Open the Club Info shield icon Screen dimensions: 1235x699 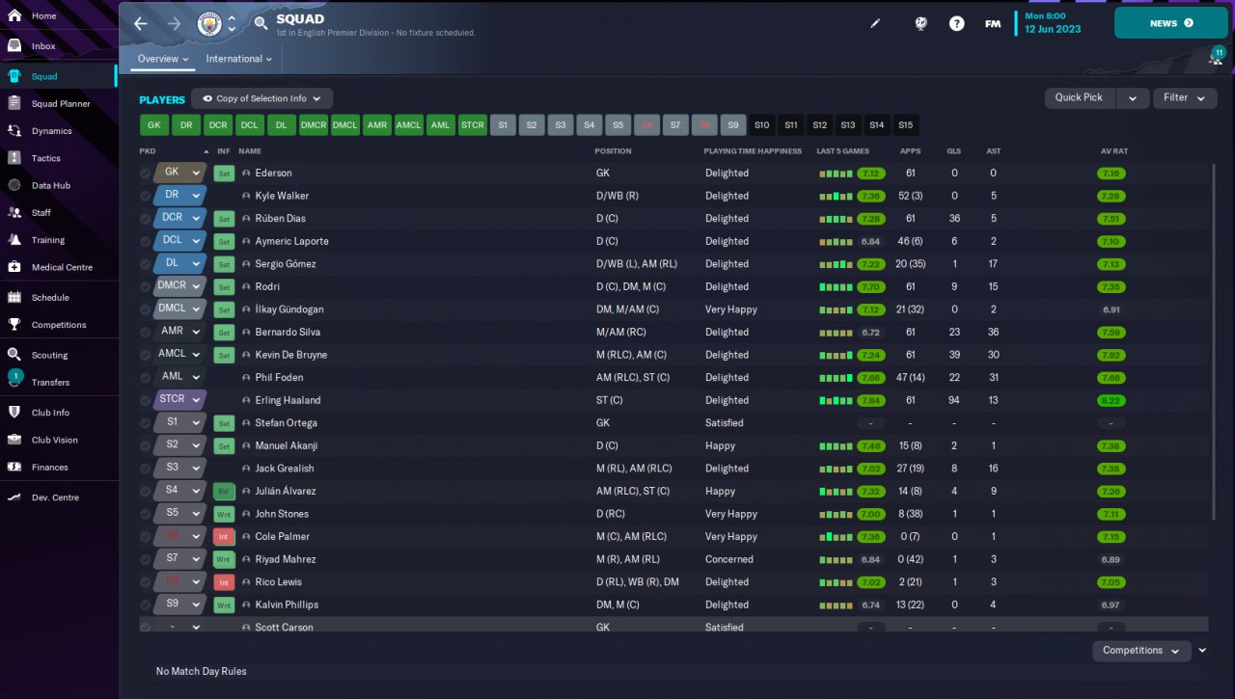[x=14, y=412]
